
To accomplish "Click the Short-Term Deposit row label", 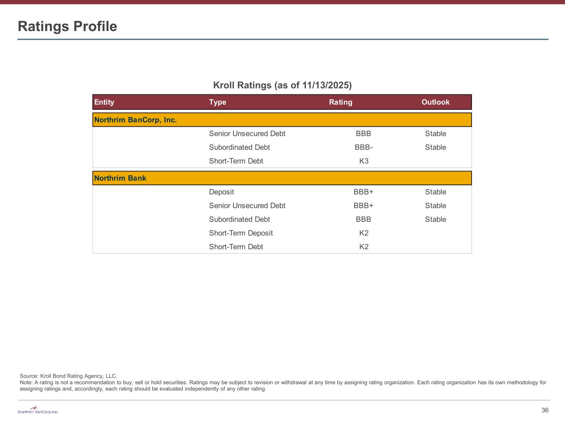I will 241,233.
